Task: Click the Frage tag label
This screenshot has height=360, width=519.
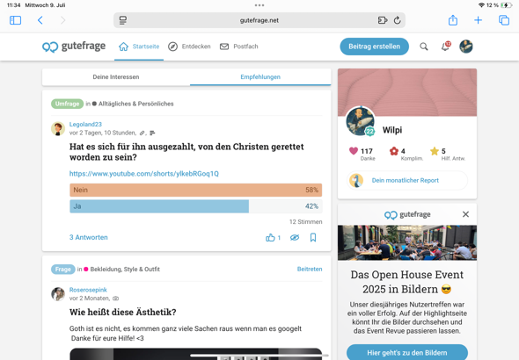Action: point(62,270)
